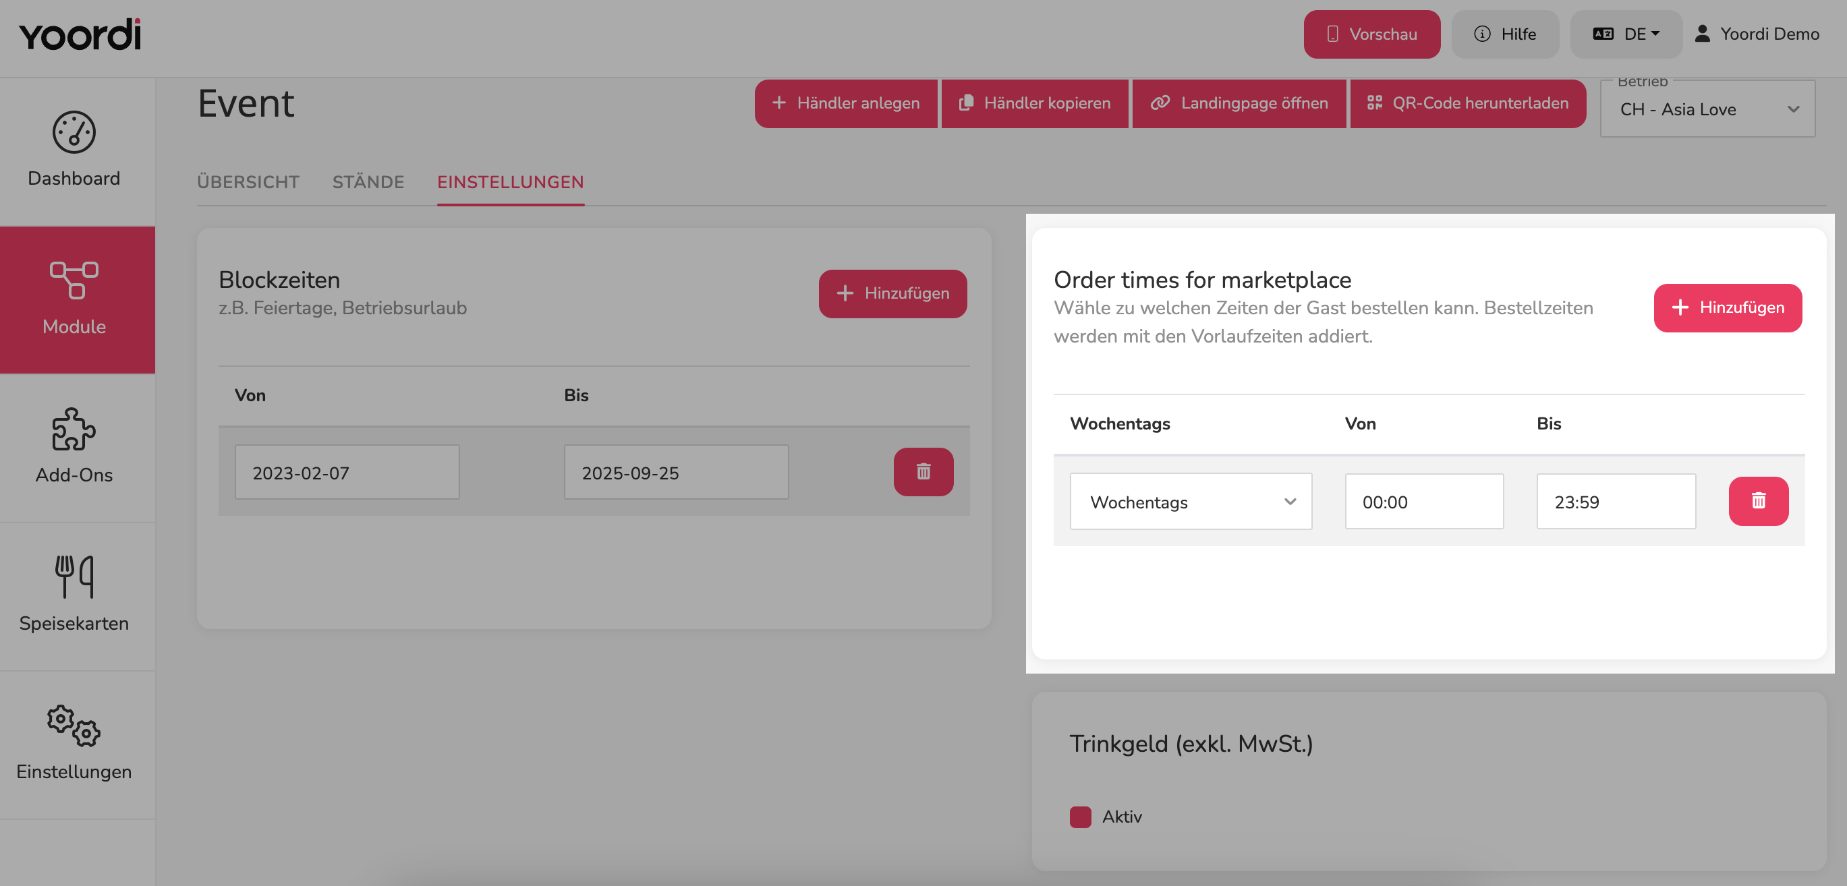1847x886 pixels.
Task: Delete the Wochentags order time row
Action: 1758,501
